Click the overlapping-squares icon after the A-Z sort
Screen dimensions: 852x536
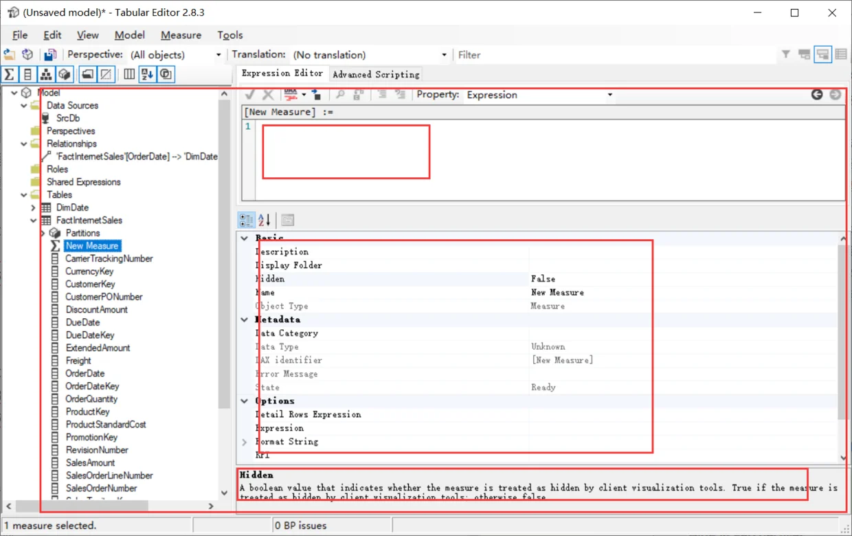point(166,74)
